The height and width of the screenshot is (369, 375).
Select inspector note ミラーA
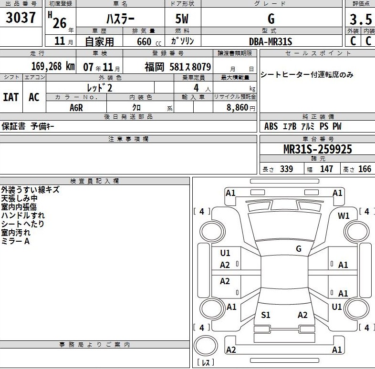[x=15, y=241]
